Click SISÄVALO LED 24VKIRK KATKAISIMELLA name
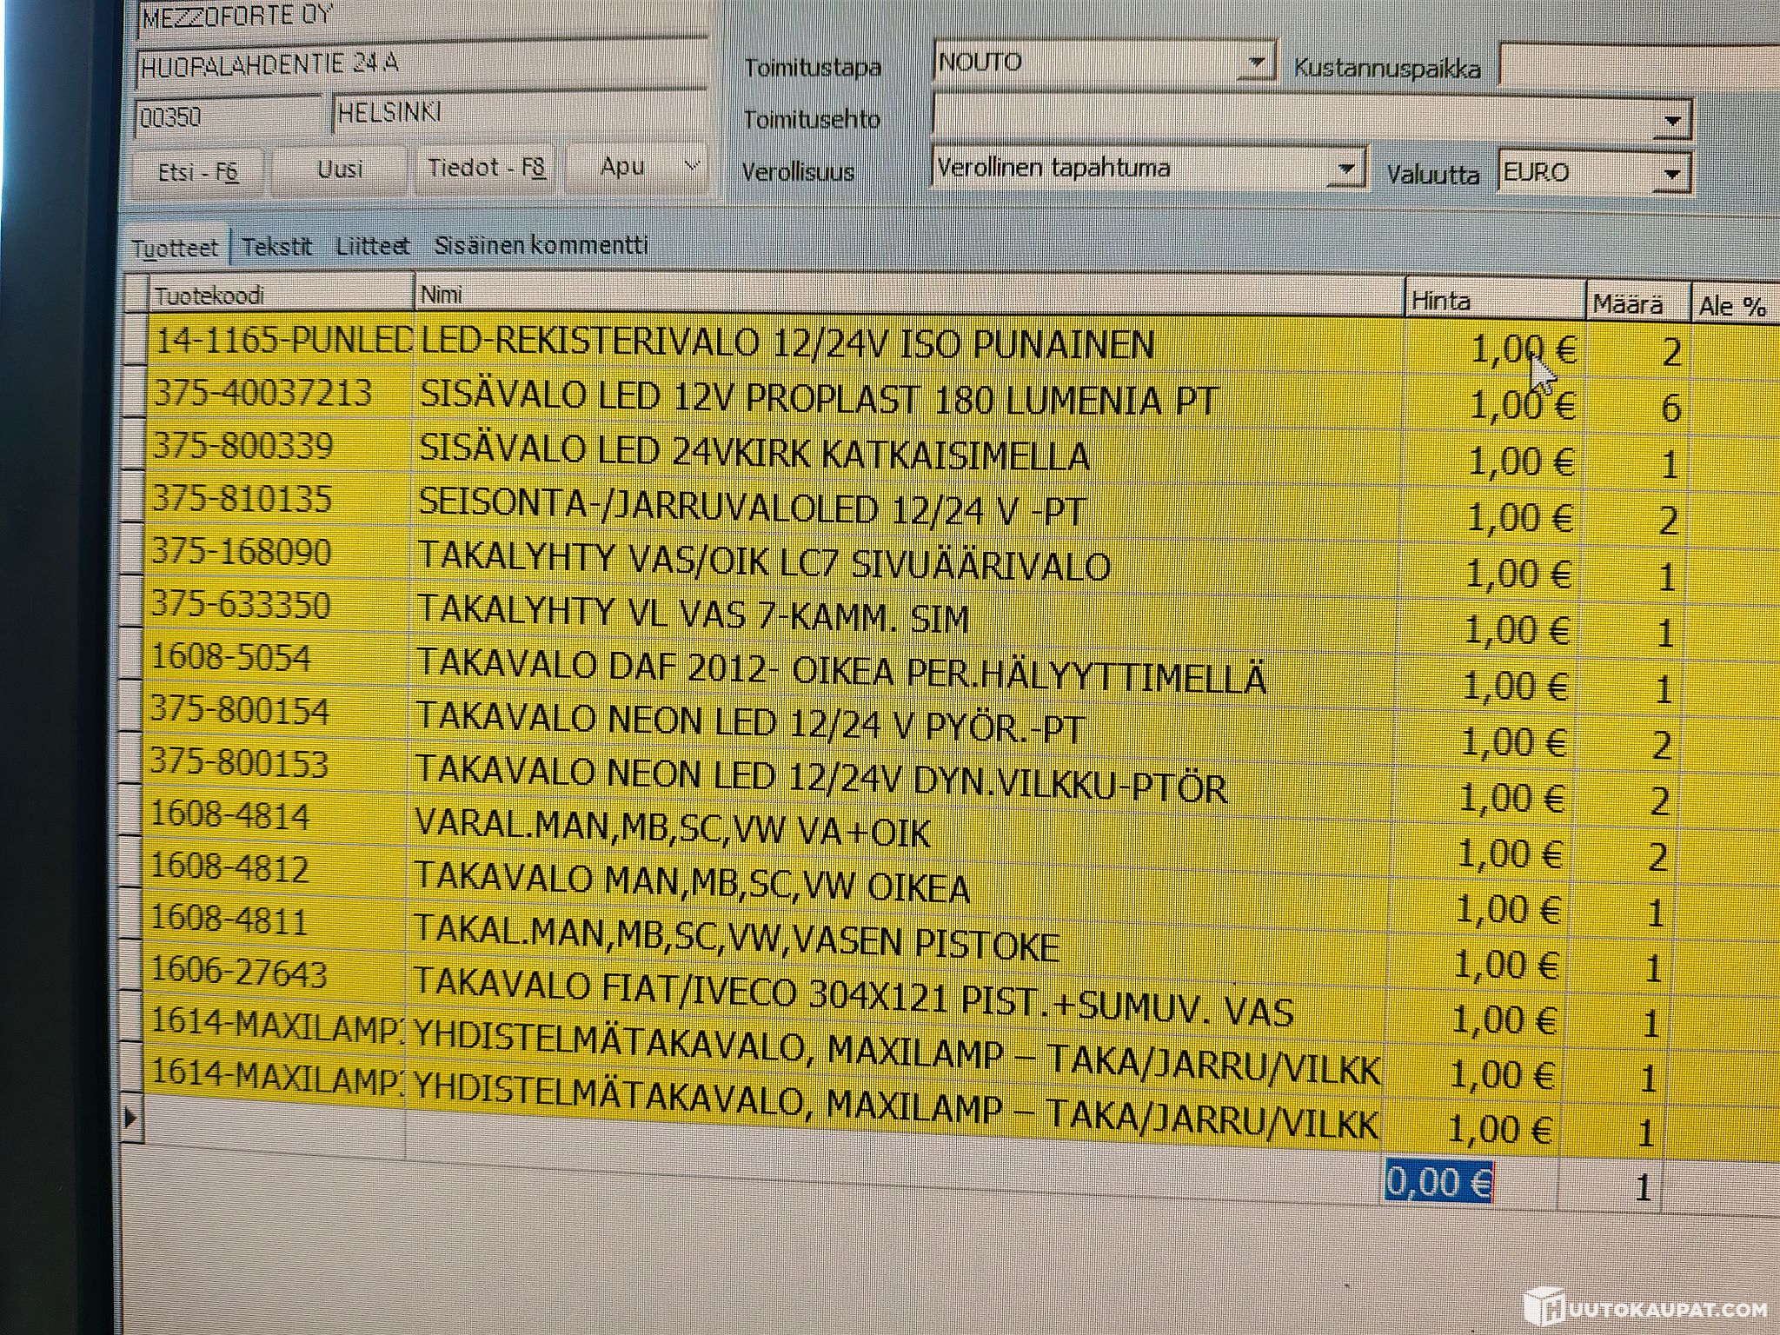Viewport: 1780px width, 1335px height. (x=754, y=453)
